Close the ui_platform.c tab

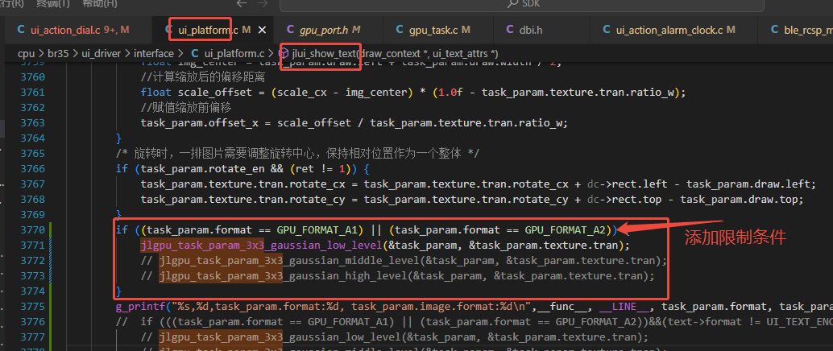click(x=262, y=31)
